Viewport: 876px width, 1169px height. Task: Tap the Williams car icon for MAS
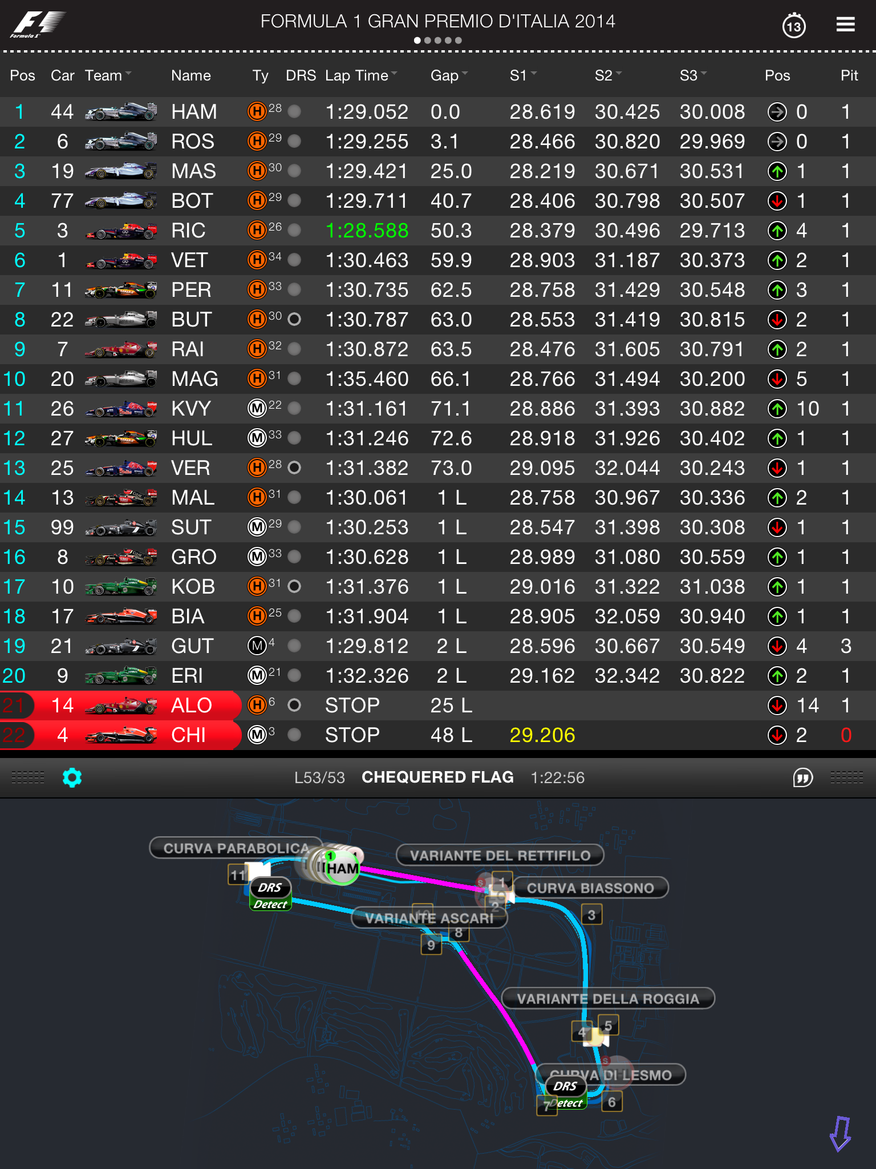click(121, 171)
